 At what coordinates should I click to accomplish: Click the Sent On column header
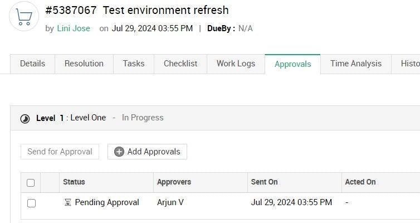(x=264, y=182)
